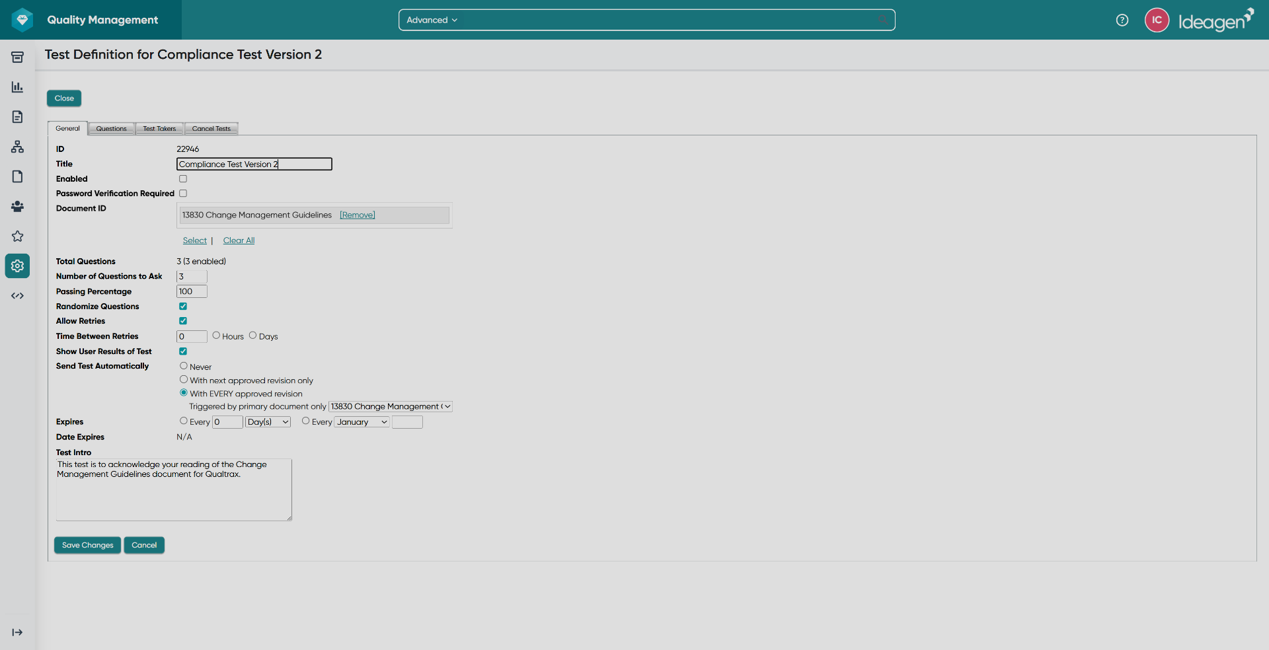Click the Clear All link
Image resolution: width=1269 pixels, height=650 pixels.
point(239,240)
